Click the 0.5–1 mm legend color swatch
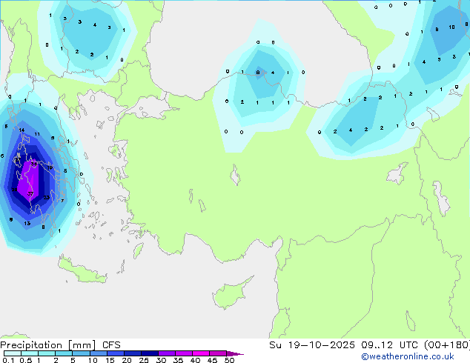Screen dimensions: 470x363 click(x=30, y=353)
